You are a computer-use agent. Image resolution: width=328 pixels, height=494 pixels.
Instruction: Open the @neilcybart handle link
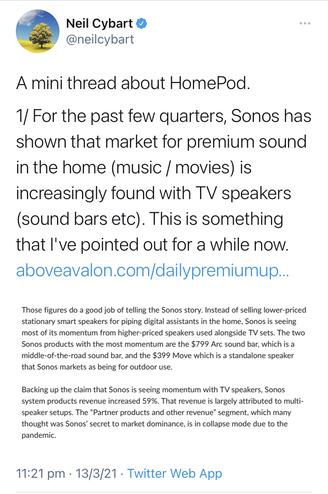click(x=100, y=39)
